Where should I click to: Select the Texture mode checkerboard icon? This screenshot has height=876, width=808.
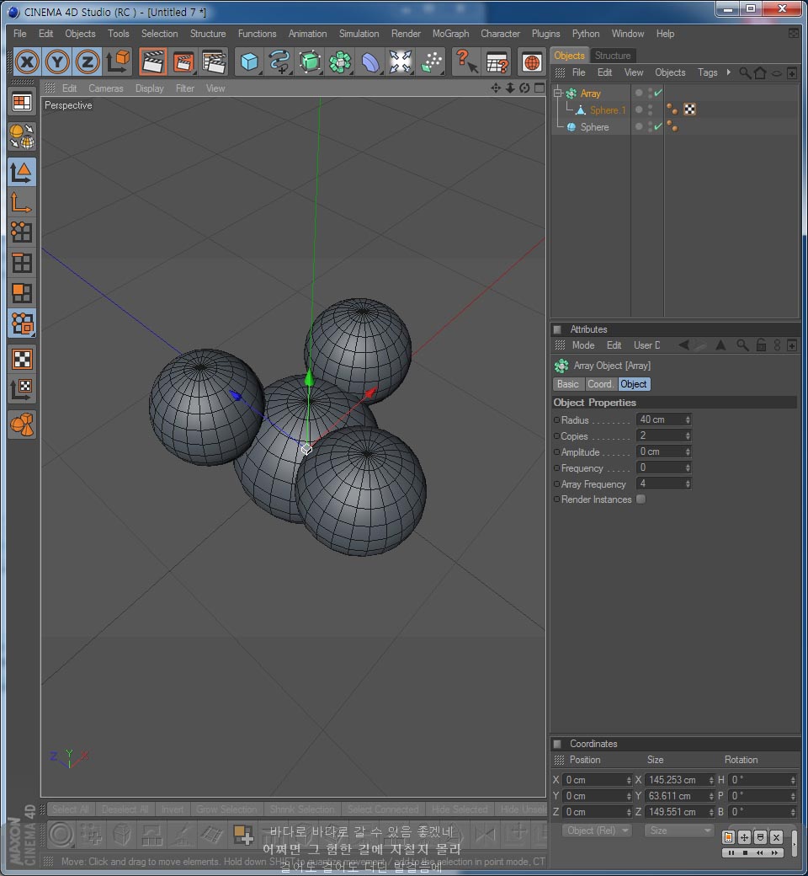(x=22, y=359)
